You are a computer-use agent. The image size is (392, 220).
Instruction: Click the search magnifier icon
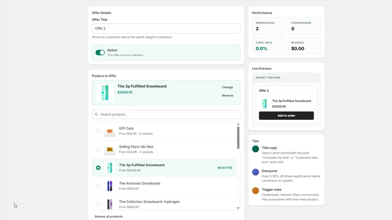click(97, 114)
